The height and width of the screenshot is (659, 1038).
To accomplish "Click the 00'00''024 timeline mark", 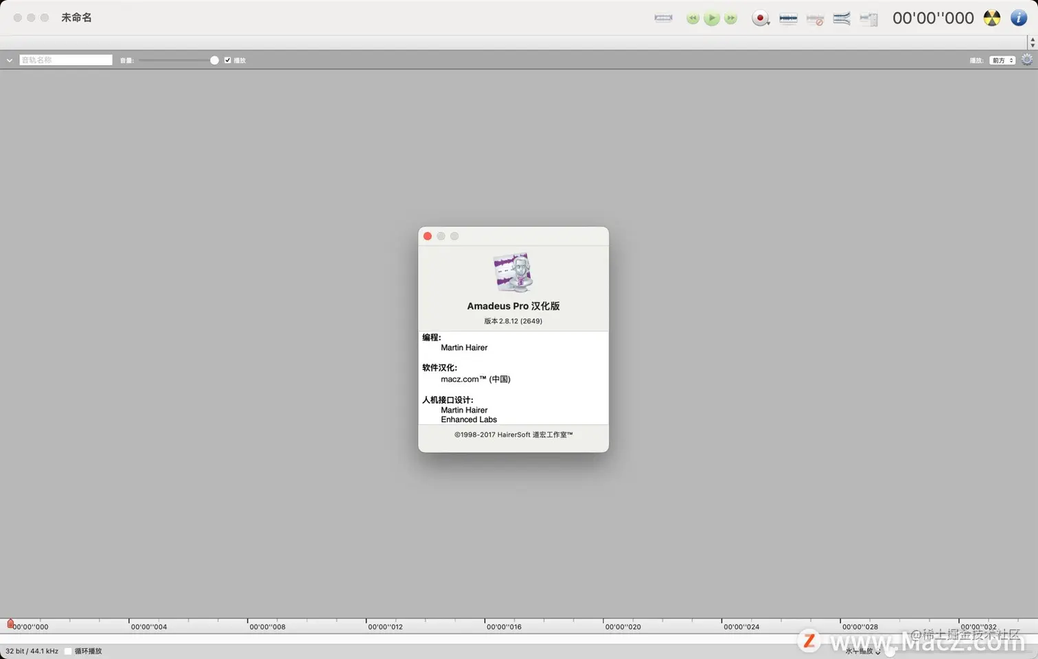I will click(x=741, y=627).
